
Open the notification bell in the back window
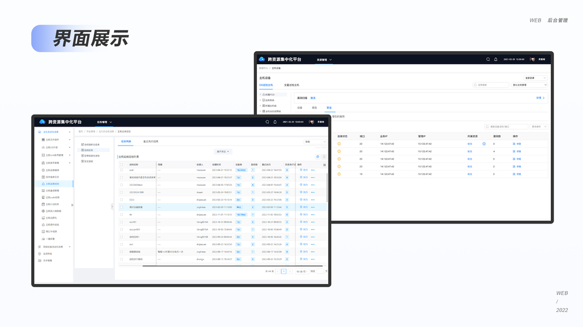point(496,59)
